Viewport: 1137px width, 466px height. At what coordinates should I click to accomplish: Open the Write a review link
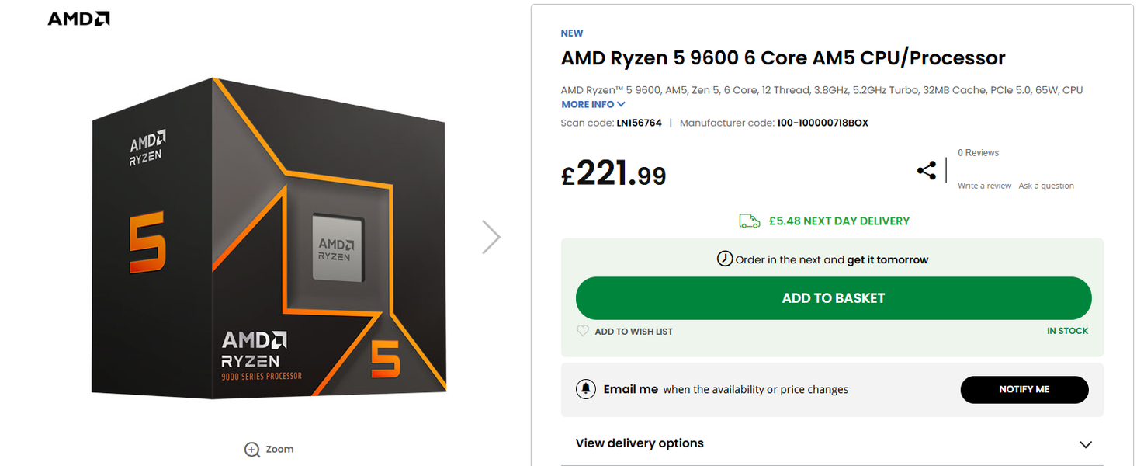(x=984, y=186)
